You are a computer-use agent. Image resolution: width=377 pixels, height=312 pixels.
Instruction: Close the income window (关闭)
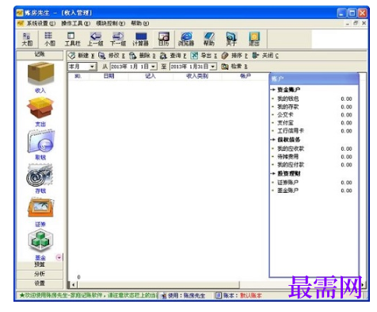[x=265, y=56]
